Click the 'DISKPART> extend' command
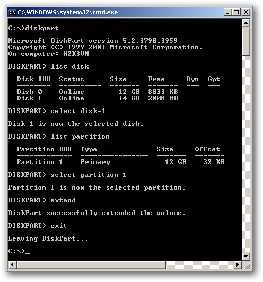 (42, 200)
